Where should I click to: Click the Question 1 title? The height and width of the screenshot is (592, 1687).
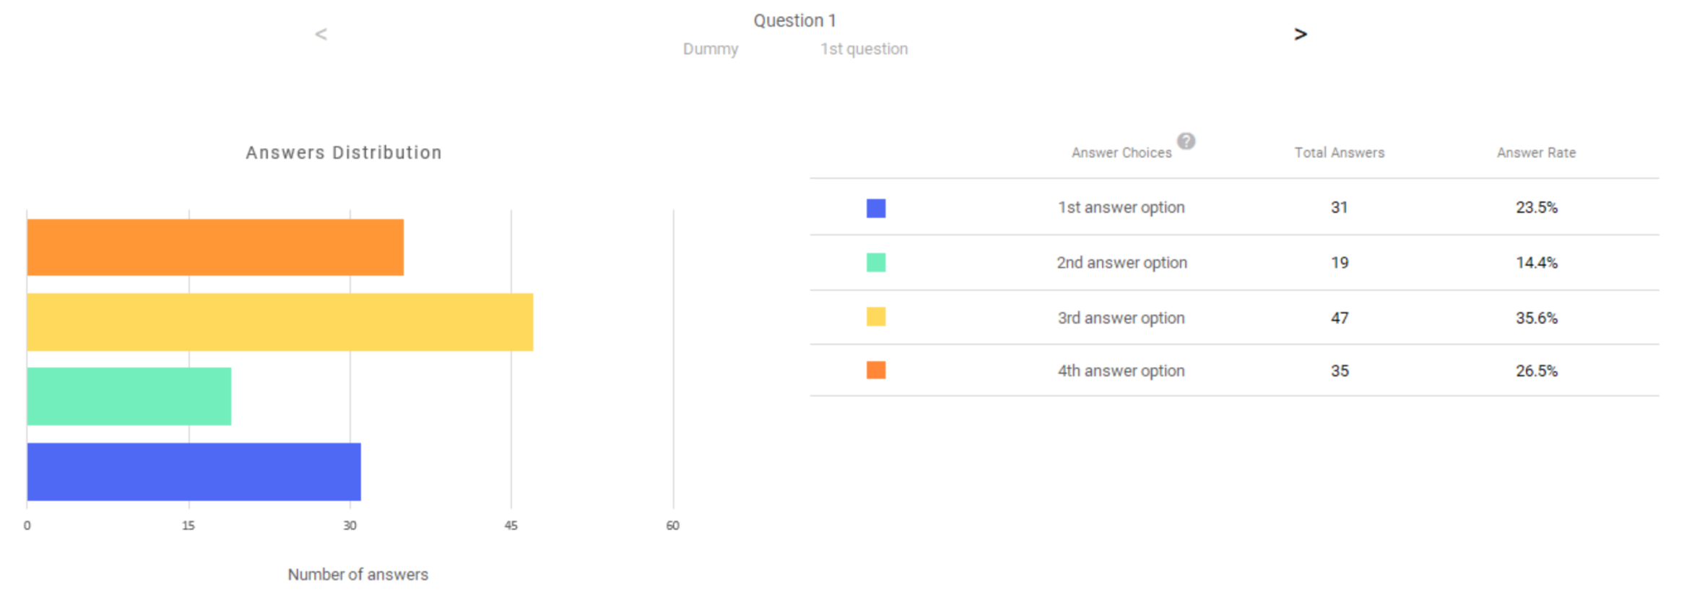(795, 21)
